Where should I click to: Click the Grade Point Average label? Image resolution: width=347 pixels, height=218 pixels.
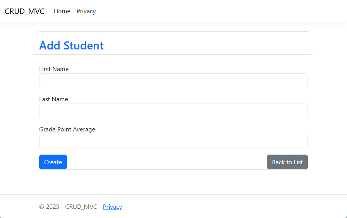point(67,129)
